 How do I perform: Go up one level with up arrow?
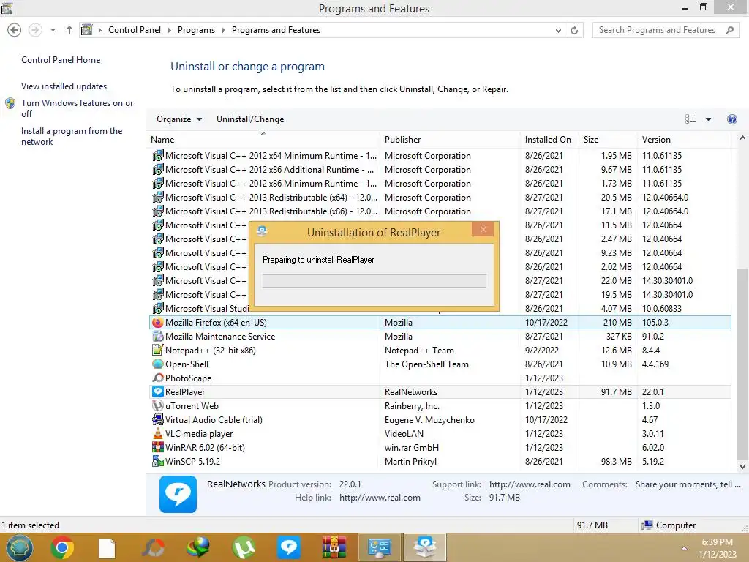click(x=69, y=30)
